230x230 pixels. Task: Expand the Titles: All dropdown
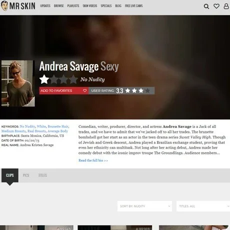[203, 206]
